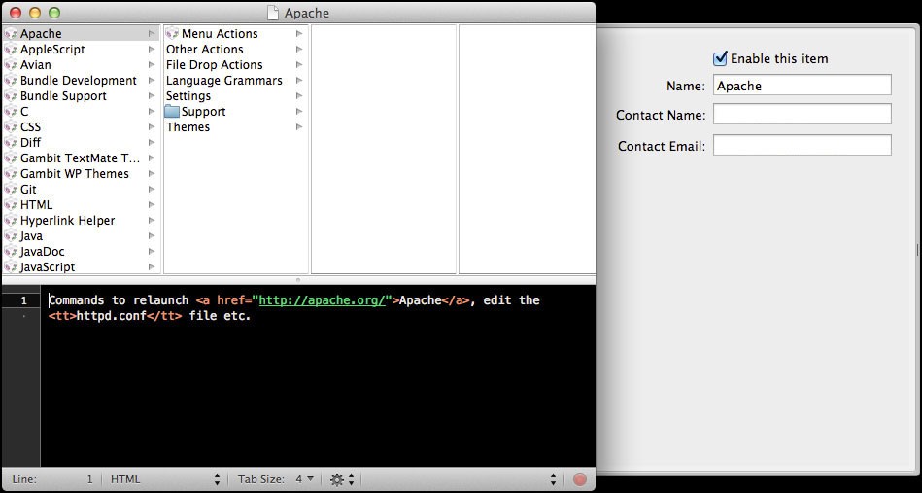Click the Name input field
922x493 pixels.
tap(802, 86)
